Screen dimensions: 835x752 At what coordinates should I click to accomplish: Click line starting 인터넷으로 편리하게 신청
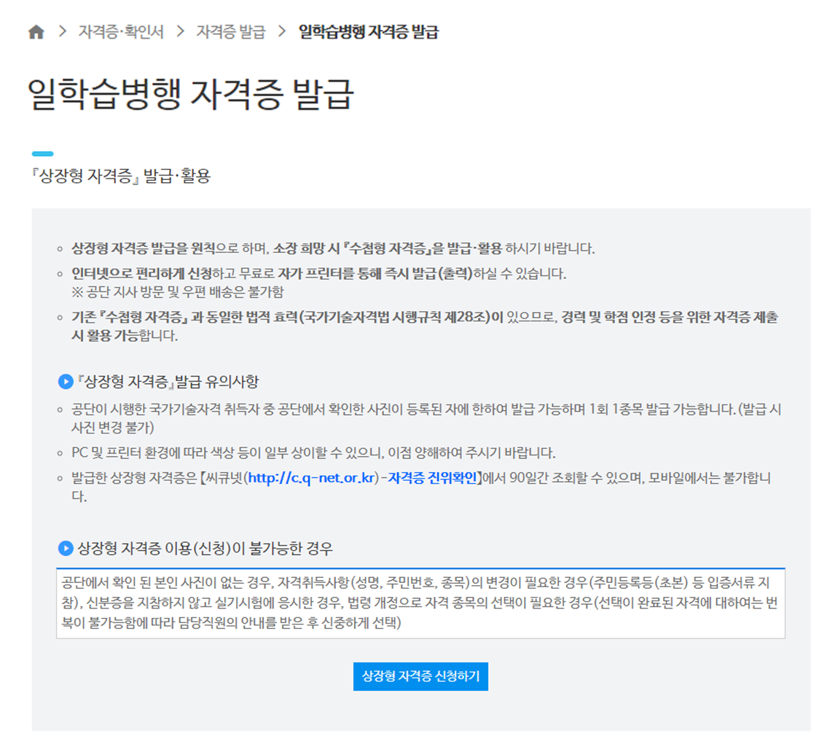[x=319, y=274]
